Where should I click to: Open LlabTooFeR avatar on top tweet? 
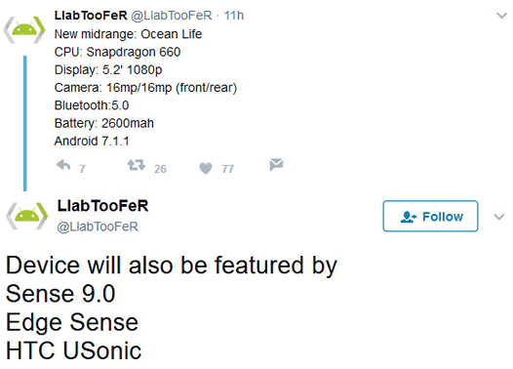[x=24, y=30]
